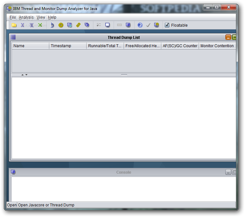
Task: Minimize the main application window
Action: pyautogui.click(x=208, y=7)
